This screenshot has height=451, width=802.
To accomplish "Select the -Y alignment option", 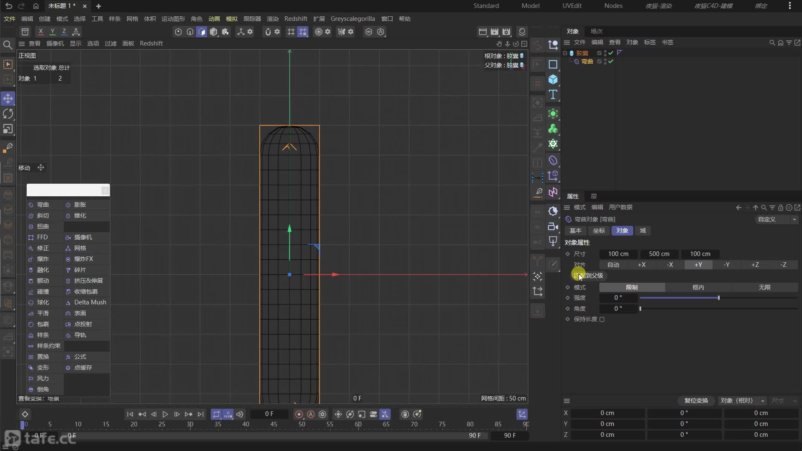I will pyautogui.click(x=727, y=265).
